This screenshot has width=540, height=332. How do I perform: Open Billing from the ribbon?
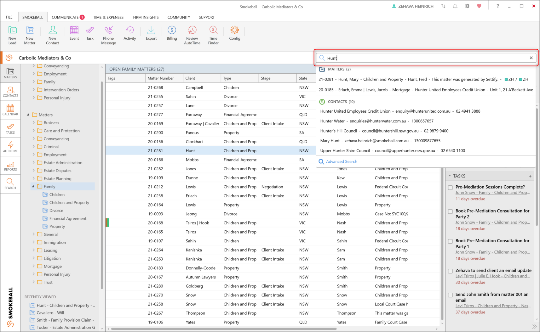(172, 33)
